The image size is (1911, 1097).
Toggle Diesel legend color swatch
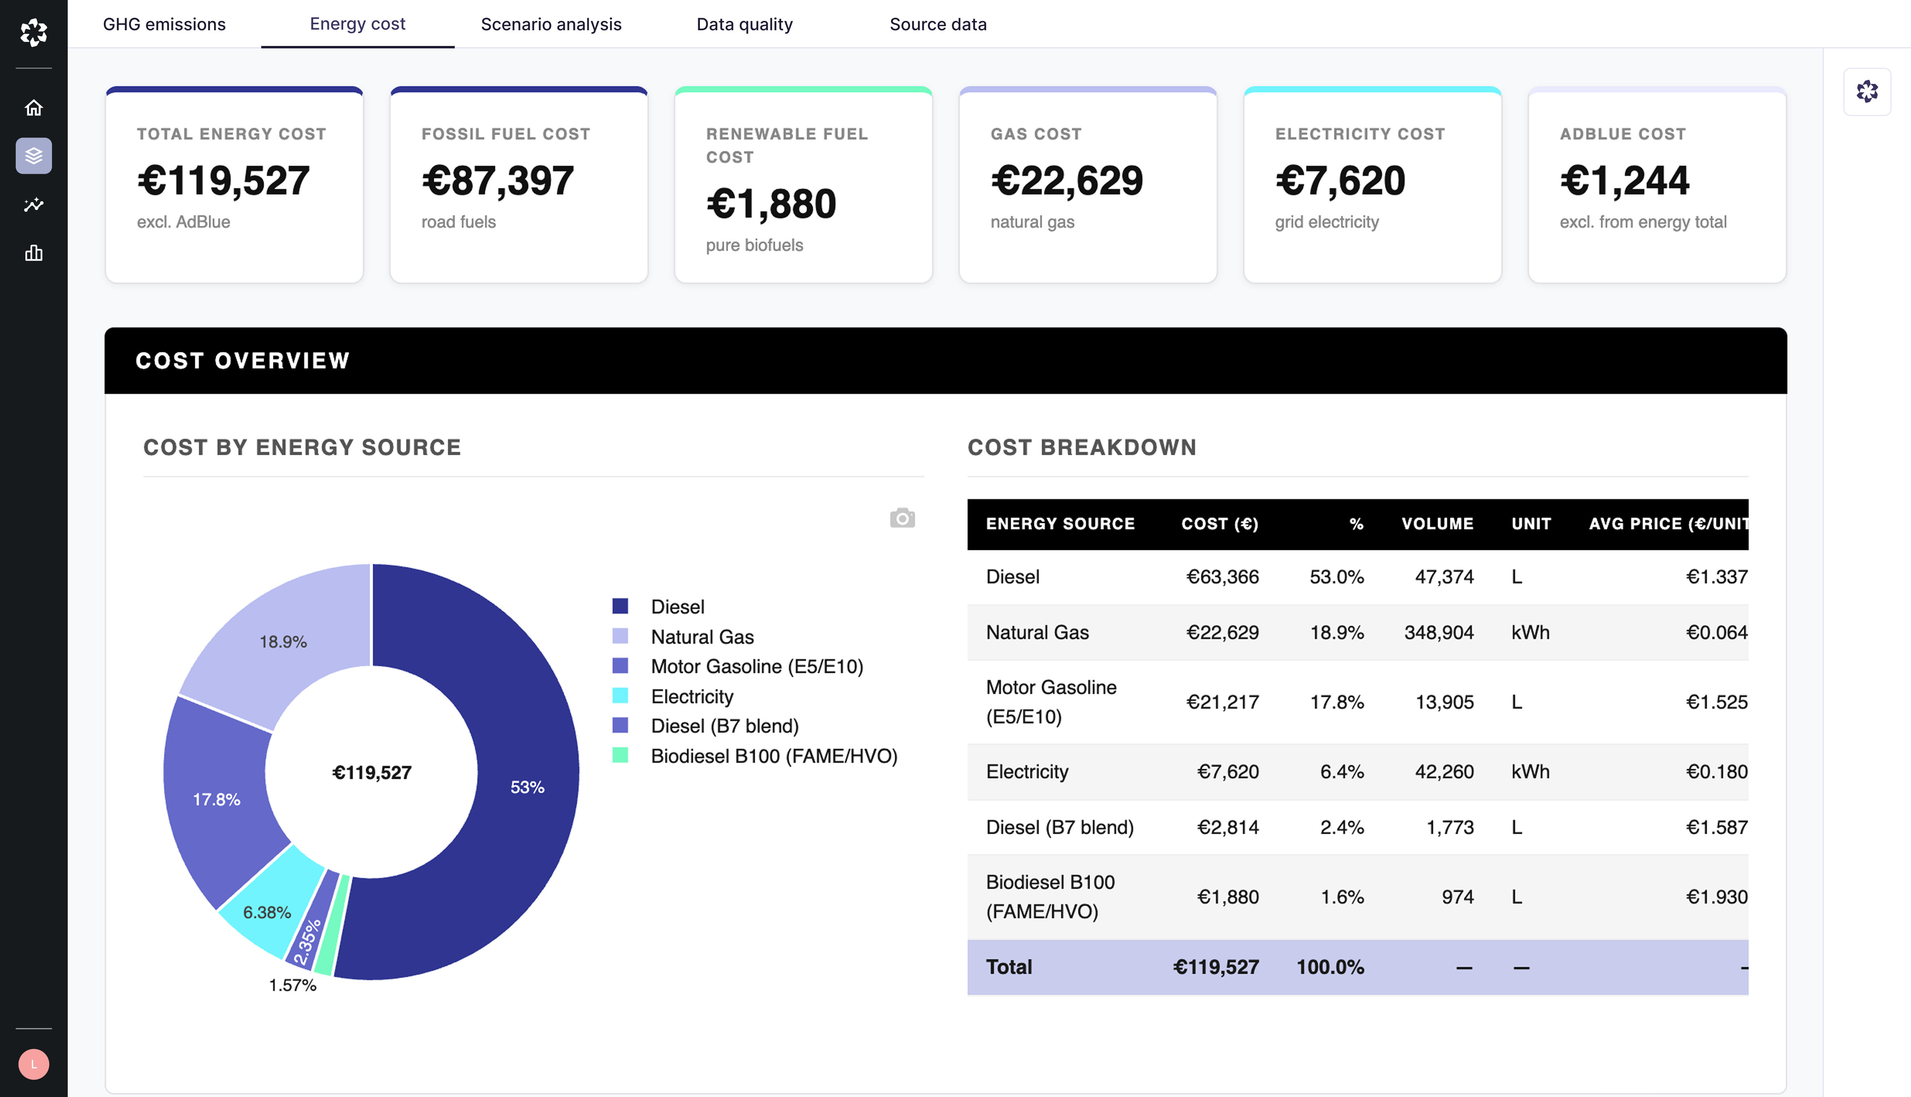point(620,606)
